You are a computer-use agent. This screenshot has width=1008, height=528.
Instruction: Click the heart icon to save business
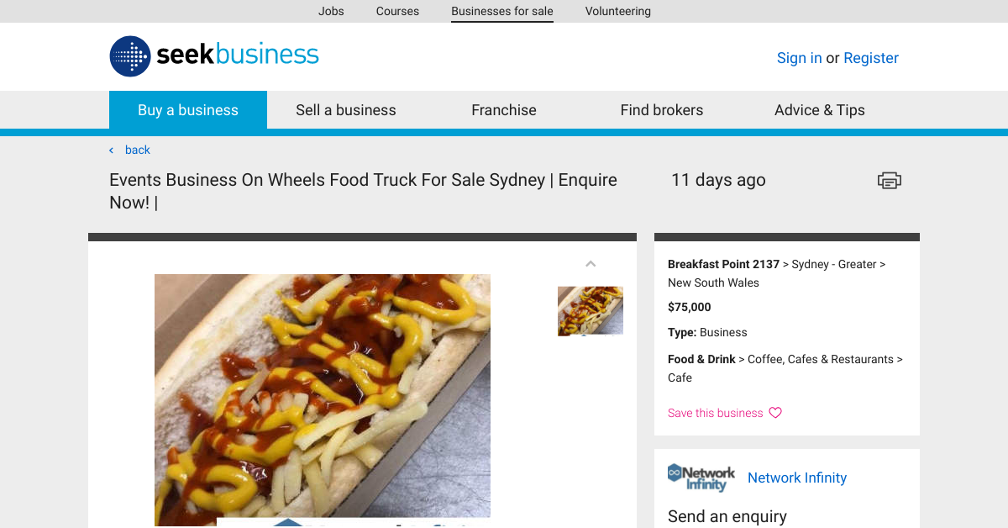point(774,412)
